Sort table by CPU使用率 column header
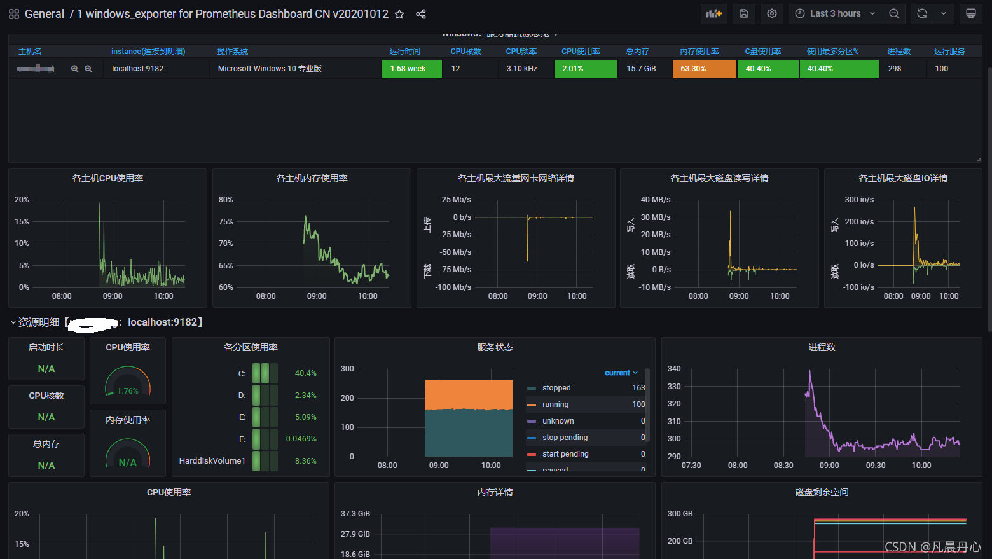This screenshot has height=559, width=992. click(x=581, y=52)
